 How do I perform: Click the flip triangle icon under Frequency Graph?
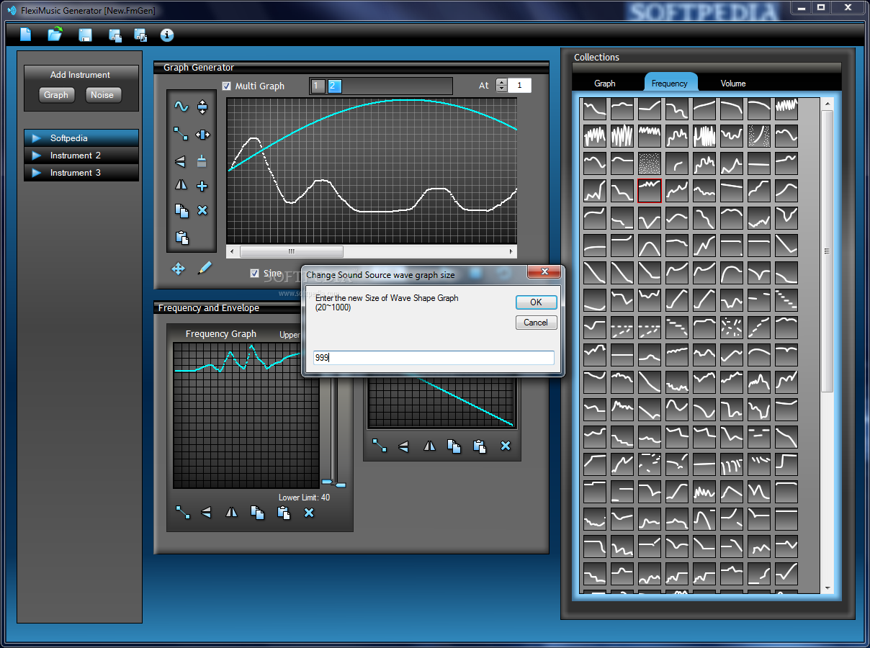click(207, 512)
